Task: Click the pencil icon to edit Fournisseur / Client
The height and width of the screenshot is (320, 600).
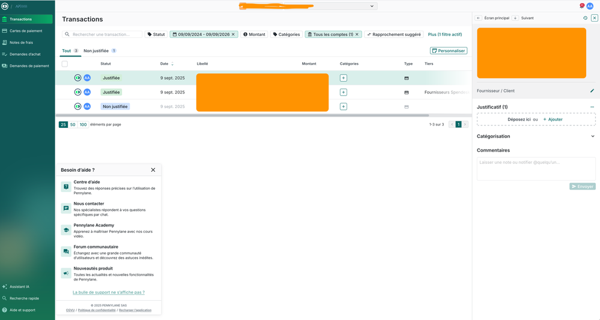Action: [592, 91]
